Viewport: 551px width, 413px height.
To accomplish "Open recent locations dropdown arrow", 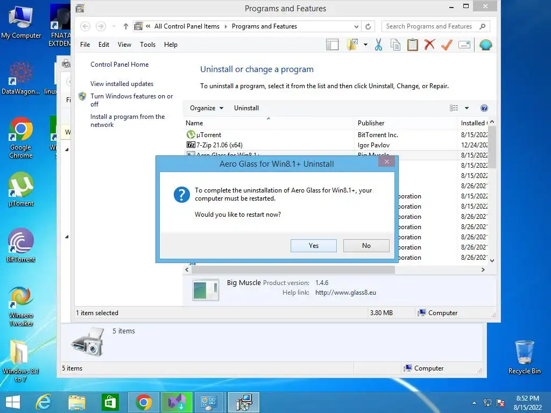I will [114, 26].
